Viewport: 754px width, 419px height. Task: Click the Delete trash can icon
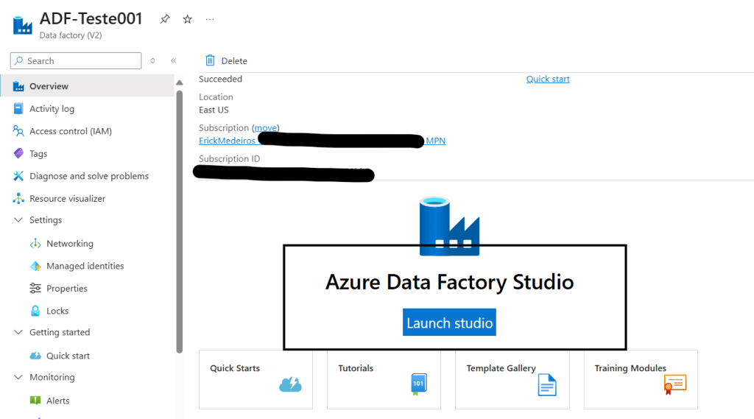click(211, 60)
